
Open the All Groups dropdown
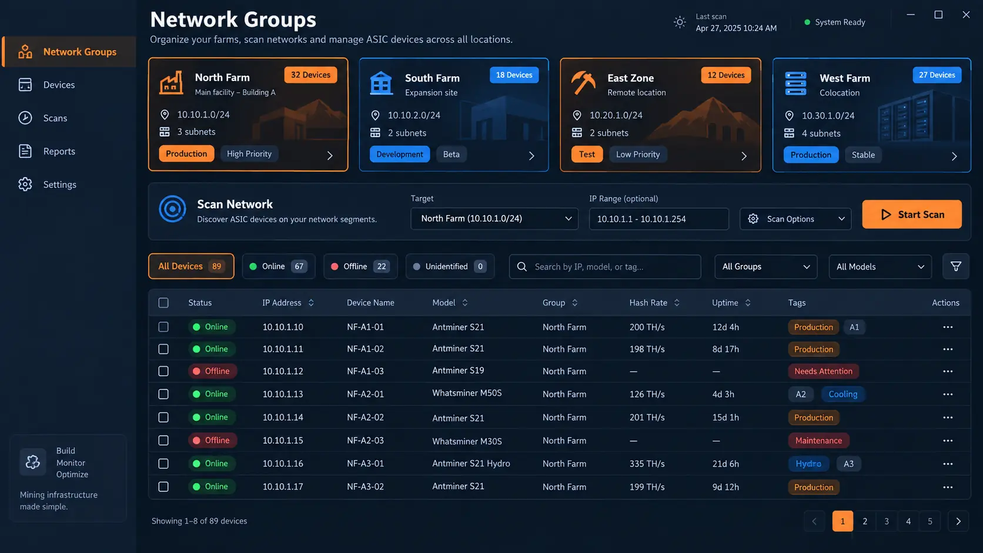coord(765,267)
